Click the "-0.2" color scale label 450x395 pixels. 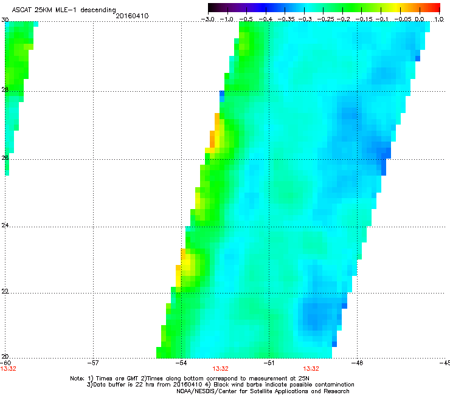(344, 19)
